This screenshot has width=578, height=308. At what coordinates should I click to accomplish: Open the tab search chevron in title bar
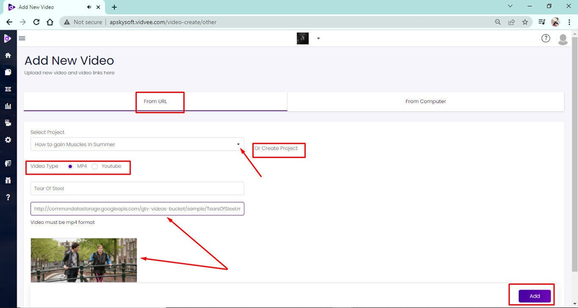tap(510, 6)
